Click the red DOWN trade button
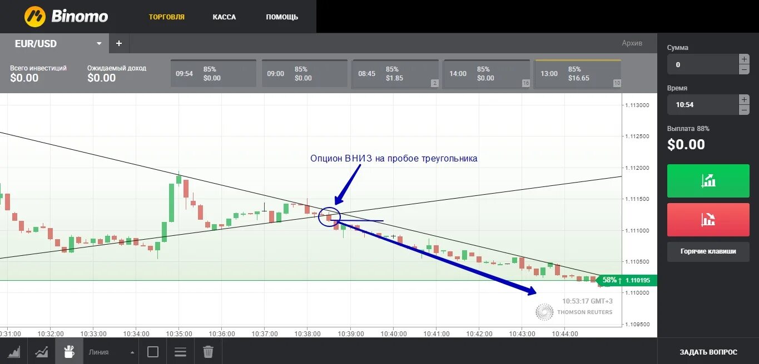 [708, 220]
